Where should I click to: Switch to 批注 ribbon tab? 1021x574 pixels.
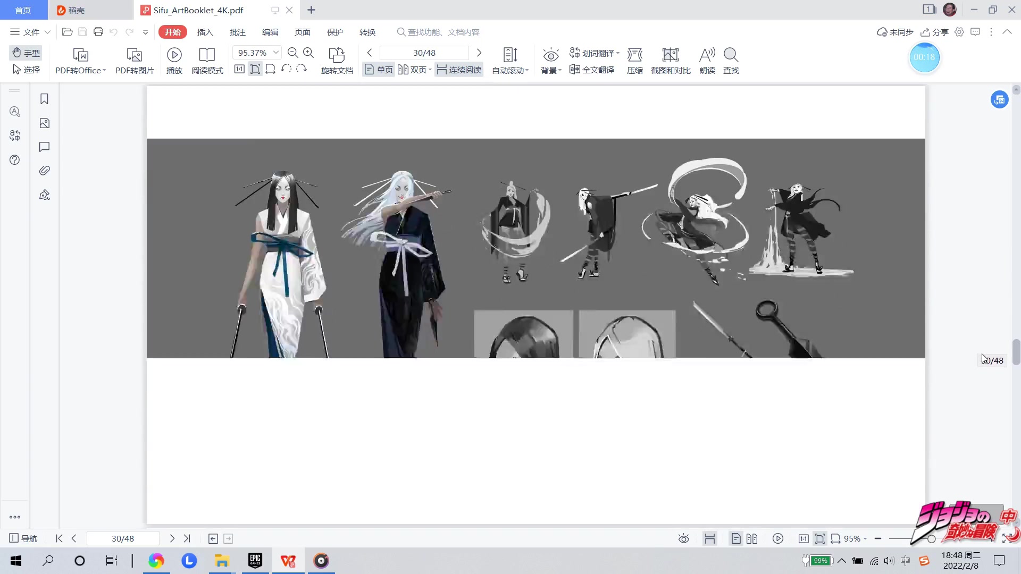pyautogui.click(x=238, y=32)
